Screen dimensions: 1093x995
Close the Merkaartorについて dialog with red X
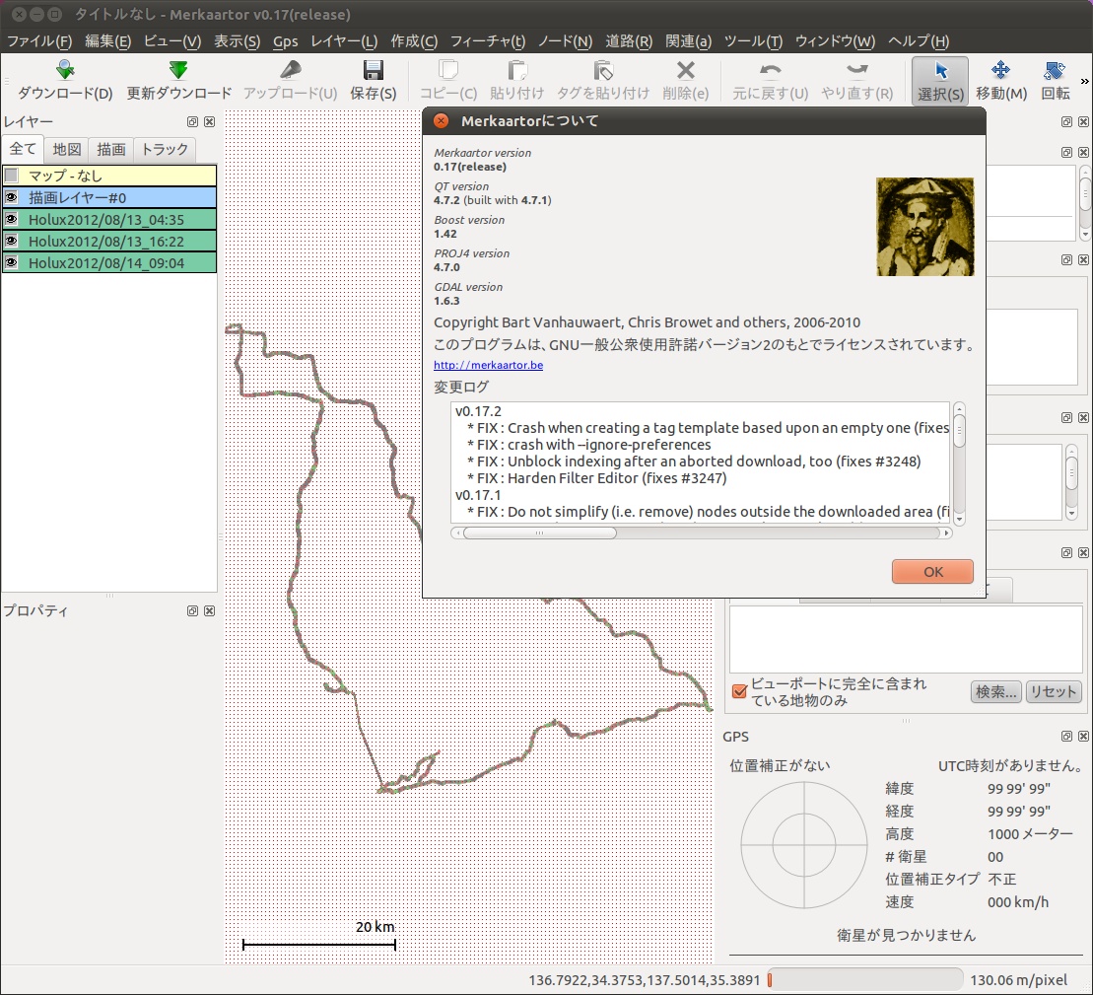point(442,120)
